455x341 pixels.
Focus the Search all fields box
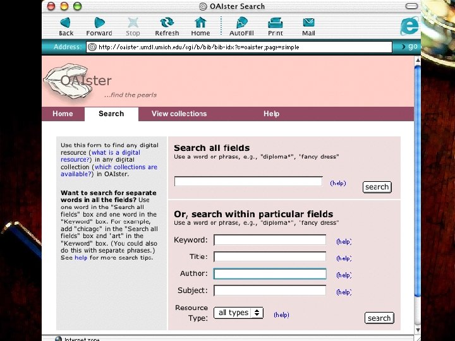(248, 181)
